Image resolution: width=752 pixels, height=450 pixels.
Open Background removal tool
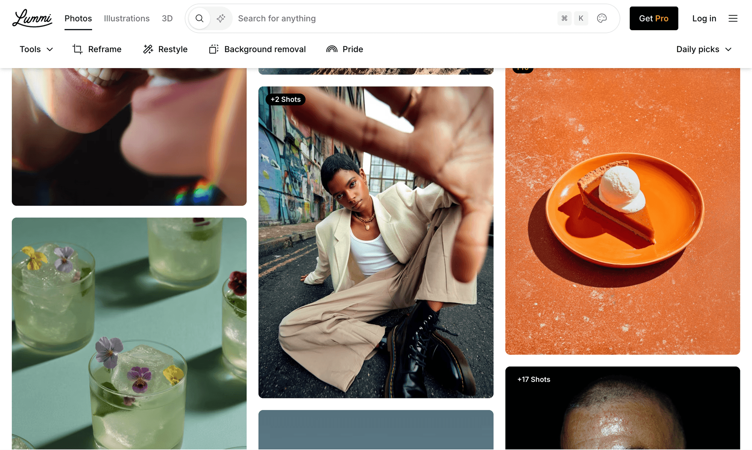tap(257, 49)
